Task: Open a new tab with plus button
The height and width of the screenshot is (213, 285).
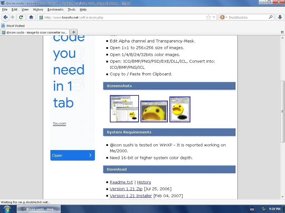Action: pos(73,32)
